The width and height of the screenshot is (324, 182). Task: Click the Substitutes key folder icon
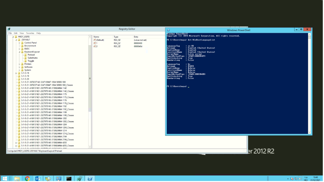[25, 58]
